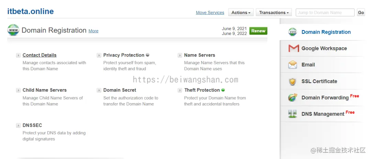Focus the Jump to Domain Name field
The image size is (371, 159).
325,12
